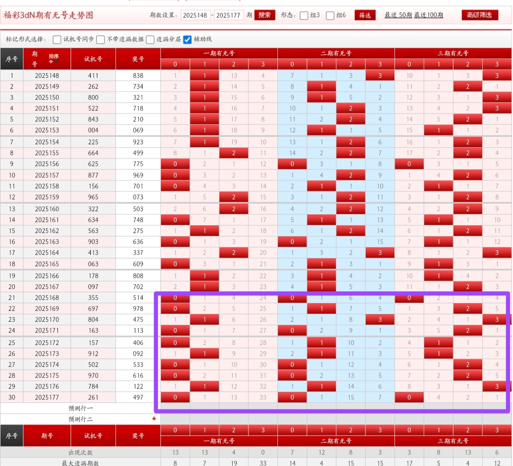Click 奖号 value 497

[x=138, y=398]
